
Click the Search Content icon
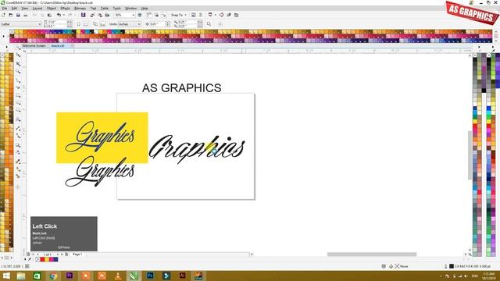83,15
